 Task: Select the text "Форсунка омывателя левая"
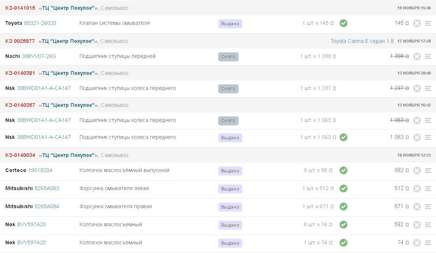[114, 188]
